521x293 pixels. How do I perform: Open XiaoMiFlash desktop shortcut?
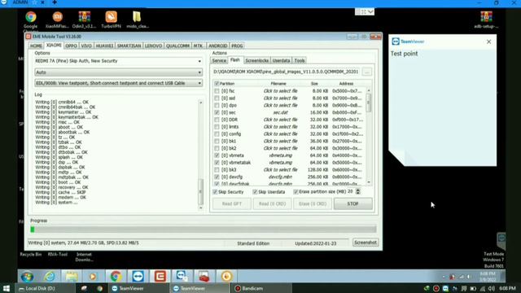tap(57, 20)
